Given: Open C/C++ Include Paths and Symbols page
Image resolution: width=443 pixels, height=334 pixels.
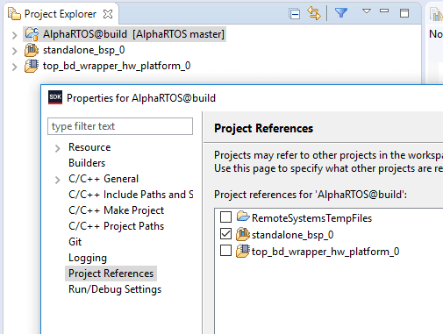Looking at the screenshot, I should pos(131,195).
